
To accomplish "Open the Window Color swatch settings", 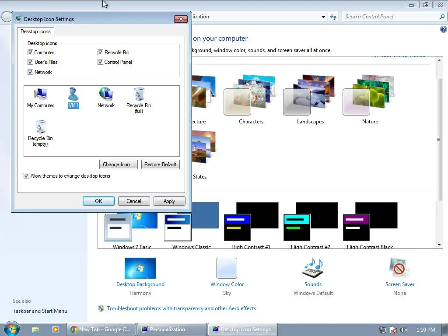I will (x=227, y=268).
